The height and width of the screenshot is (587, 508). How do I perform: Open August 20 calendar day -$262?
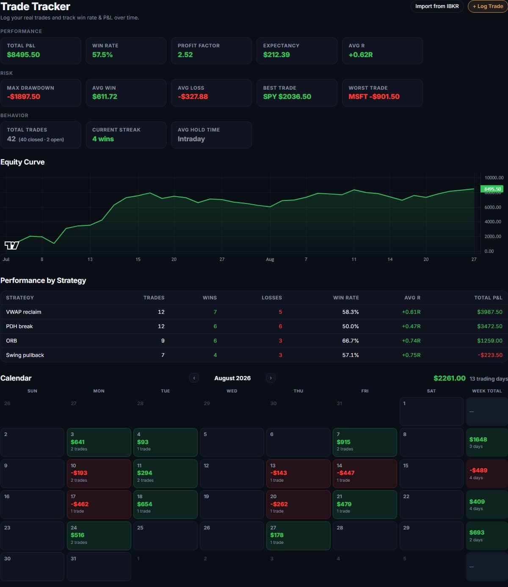298,505
